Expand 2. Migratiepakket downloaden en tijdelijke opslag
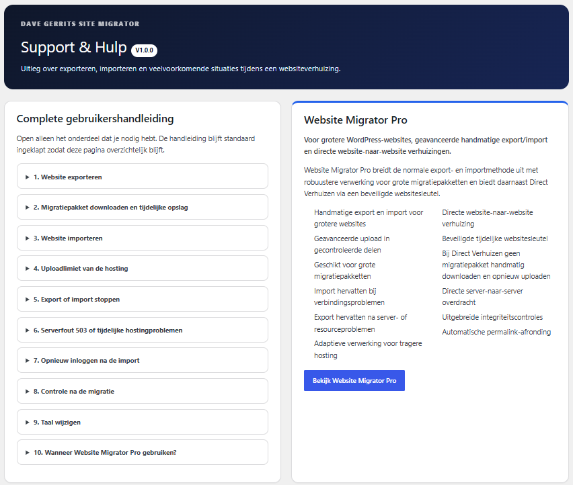Image resolution: width=573 pixels, height=485 pixels. (142, 207)
